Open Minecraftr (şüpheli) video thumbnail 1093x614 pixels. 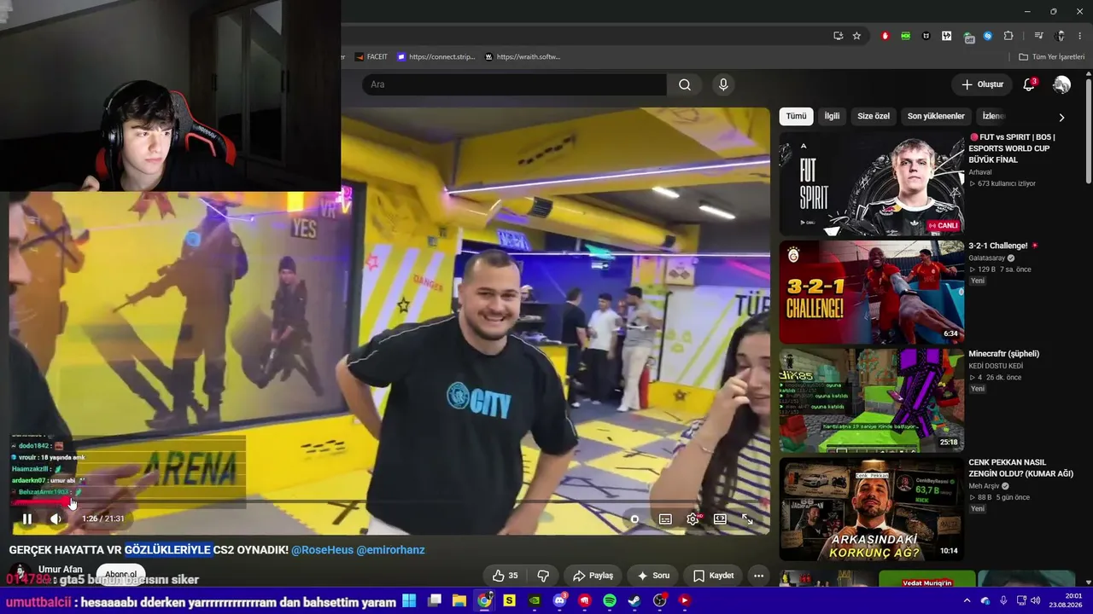(x=872, y=401)
